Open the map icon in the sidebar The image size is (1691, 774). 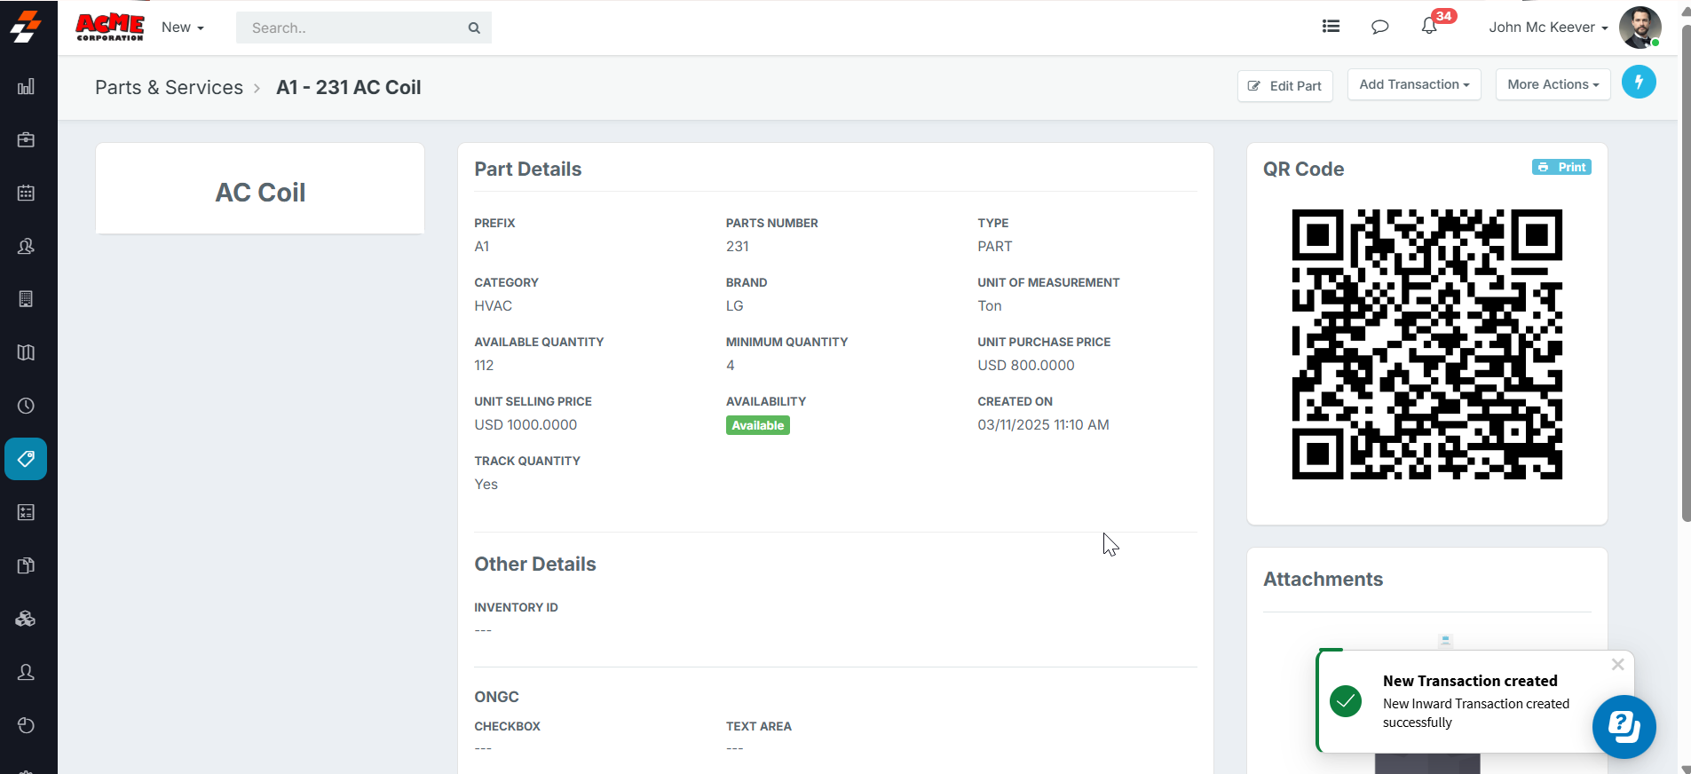26,352
